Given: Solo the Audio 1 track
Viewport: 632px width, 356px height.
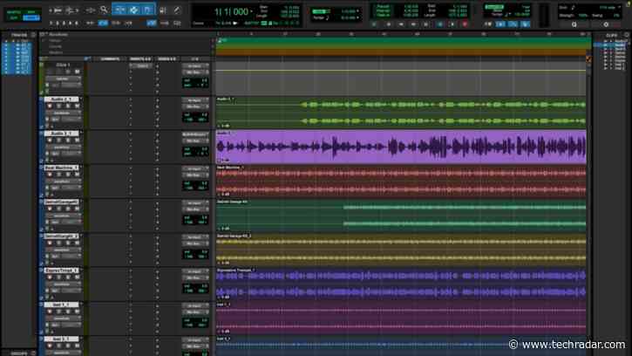Looking at the screenshot, I should coord(68,106).
